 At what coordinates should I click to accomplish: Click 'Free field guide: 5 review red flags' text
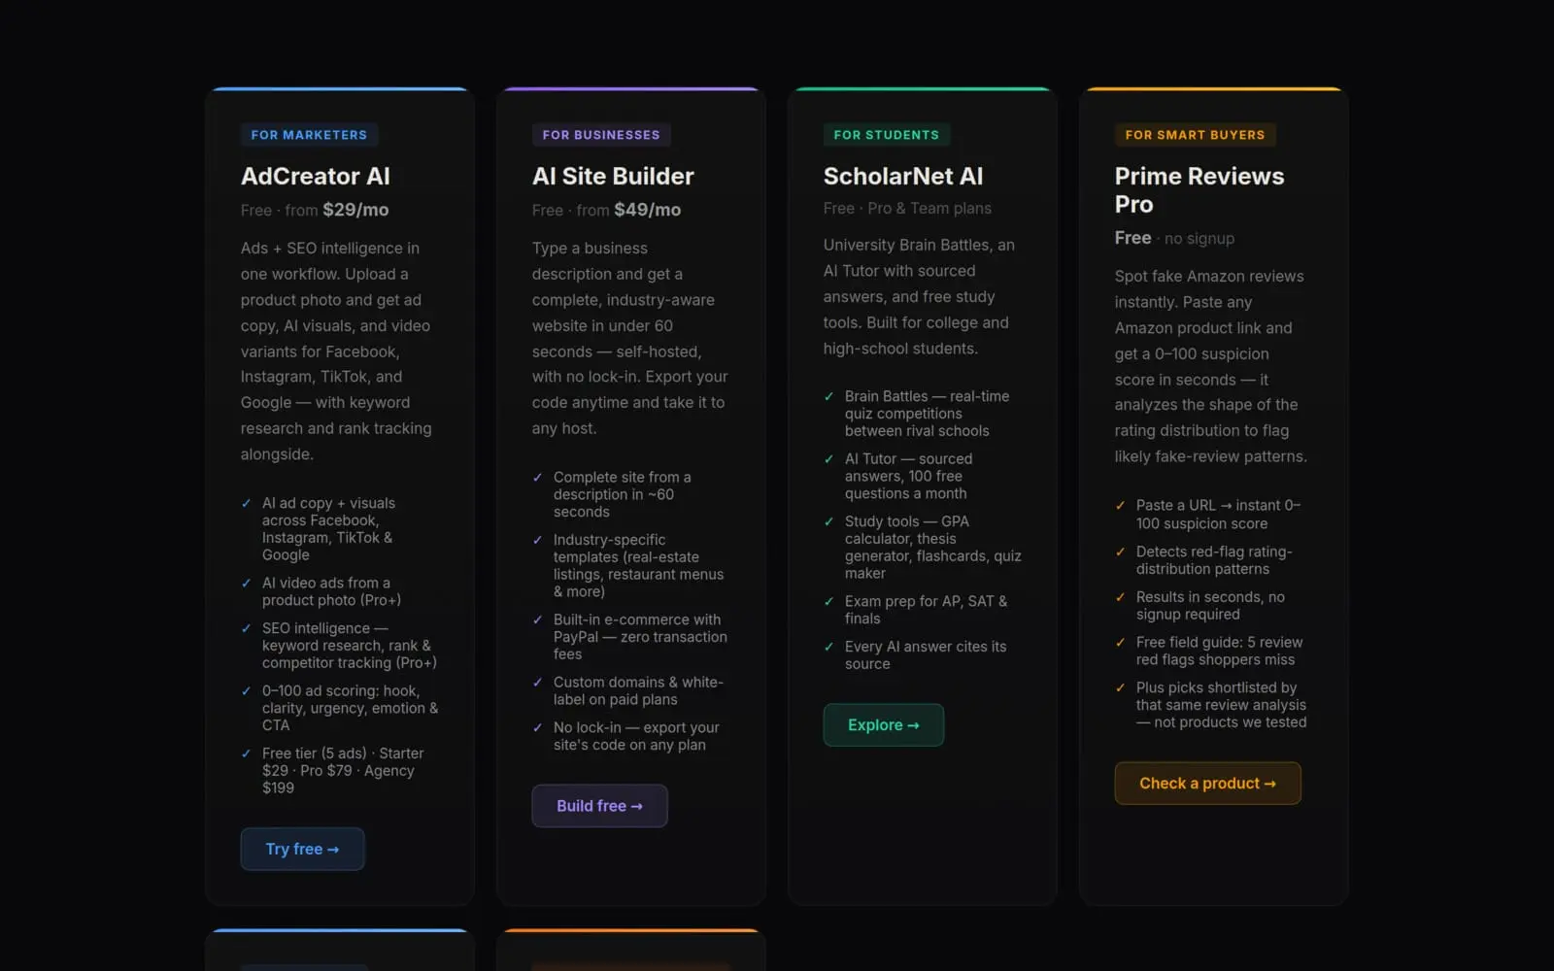[x=1219, y=652]
